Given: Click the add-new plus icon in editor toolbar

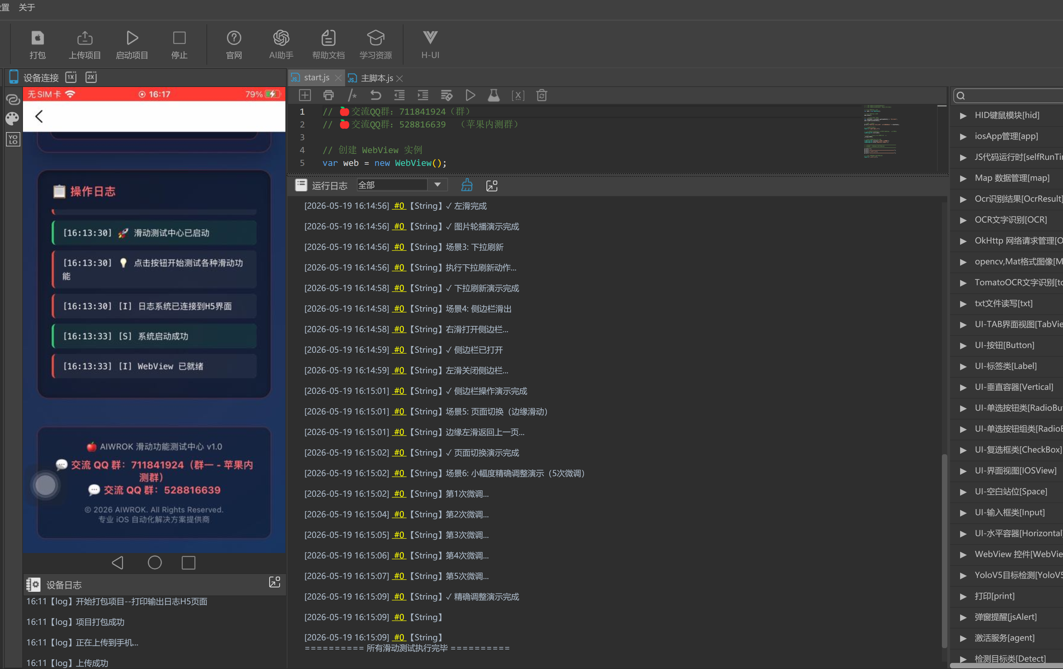Looking at the screenshot, I should coord(305,95).
